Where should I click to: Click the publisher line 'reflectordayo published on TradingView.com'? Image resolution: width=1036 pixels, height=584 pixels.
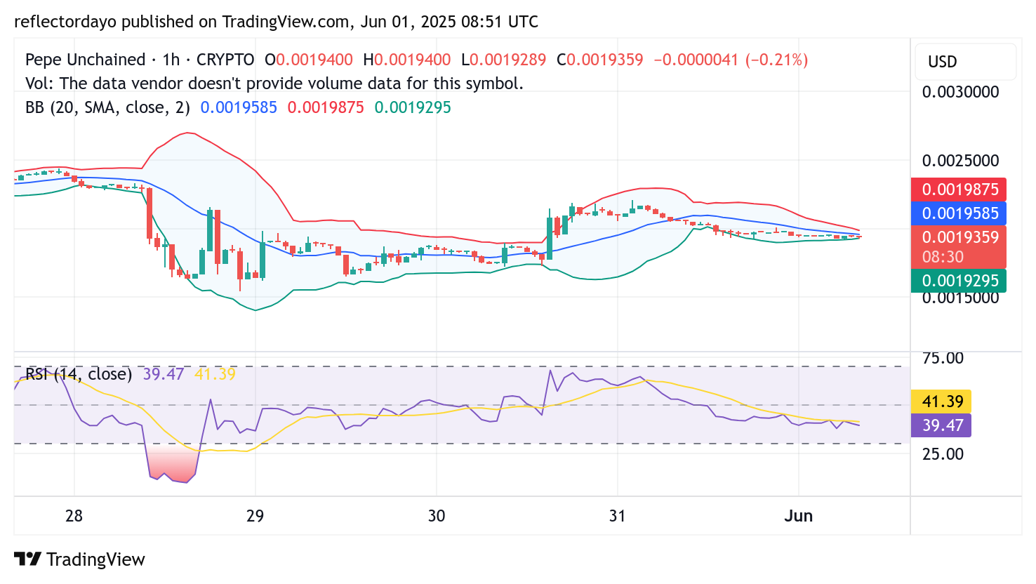coord(182,22)
